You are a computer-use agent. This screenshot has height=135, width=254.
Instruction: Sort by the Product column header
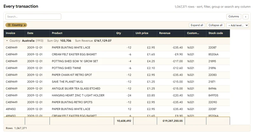pyautogui.click(x=82, y=33)
